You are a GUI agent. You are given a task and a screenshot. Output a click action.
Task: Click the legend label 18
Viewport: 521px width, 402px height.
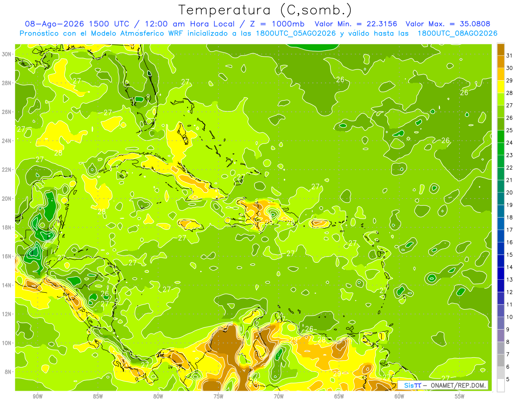point(509,217)
